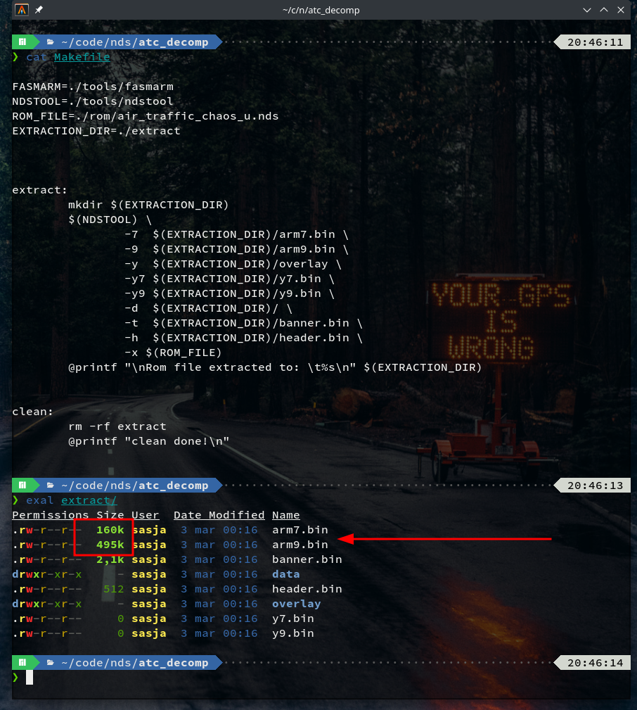Click the 'clean done!' printf line
Viewport: 637px width, 710px height.
(x=149, y=441)
